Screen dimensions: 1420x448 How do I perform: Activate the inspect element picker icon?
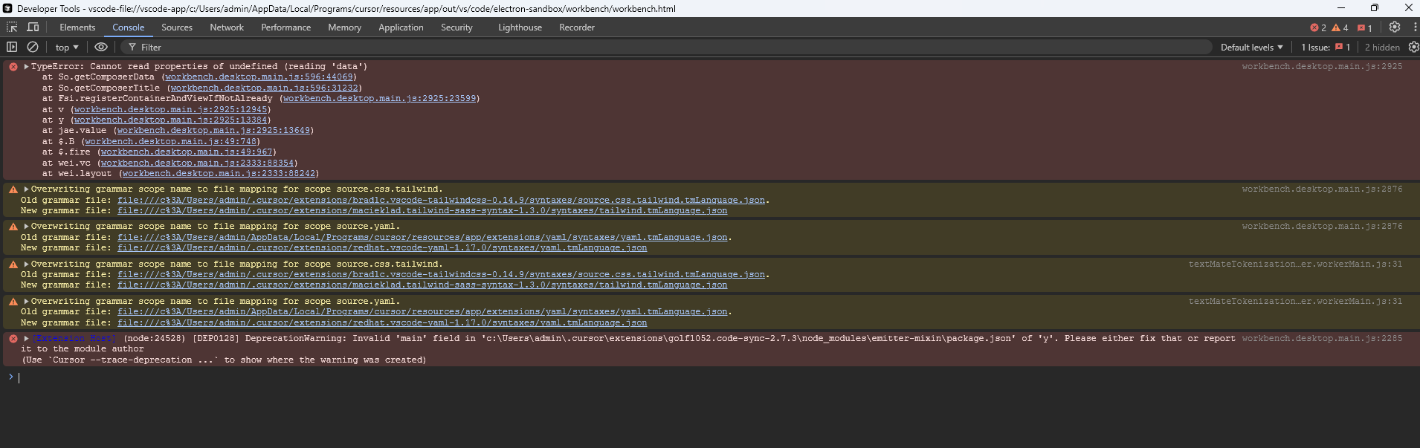[12, 27]
